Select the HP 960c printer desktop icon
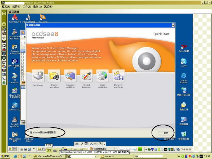This screenshot has height=159, width=212. click(14, 64)
